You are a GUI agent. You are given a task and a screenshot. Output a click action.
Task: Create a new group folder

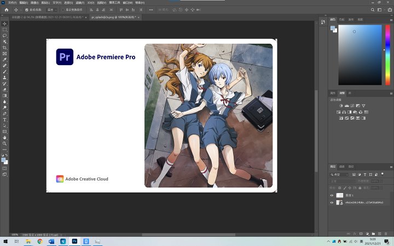click(373, 234)
